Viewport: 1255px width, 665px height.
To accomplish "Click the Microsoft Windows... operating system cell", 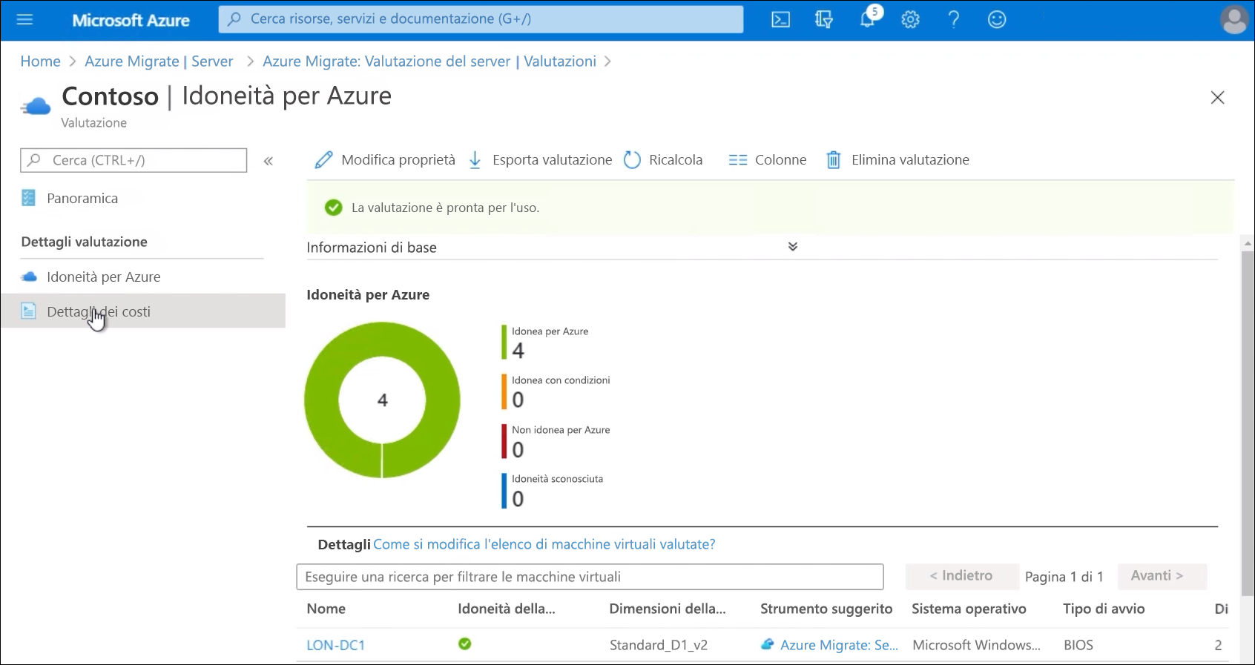I will [x=976, y=645].
